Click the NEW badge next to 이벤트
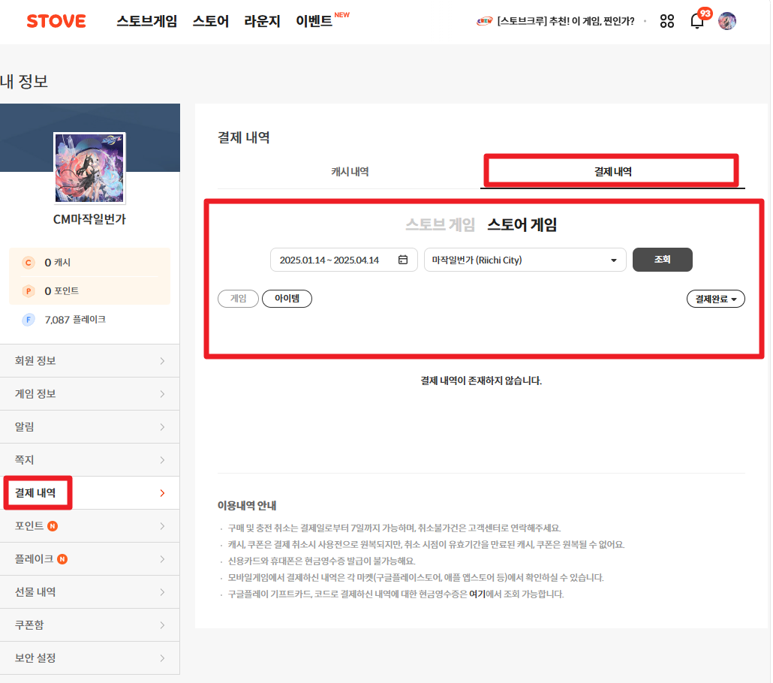The image size is (773, 683). [x=341, y=15]
